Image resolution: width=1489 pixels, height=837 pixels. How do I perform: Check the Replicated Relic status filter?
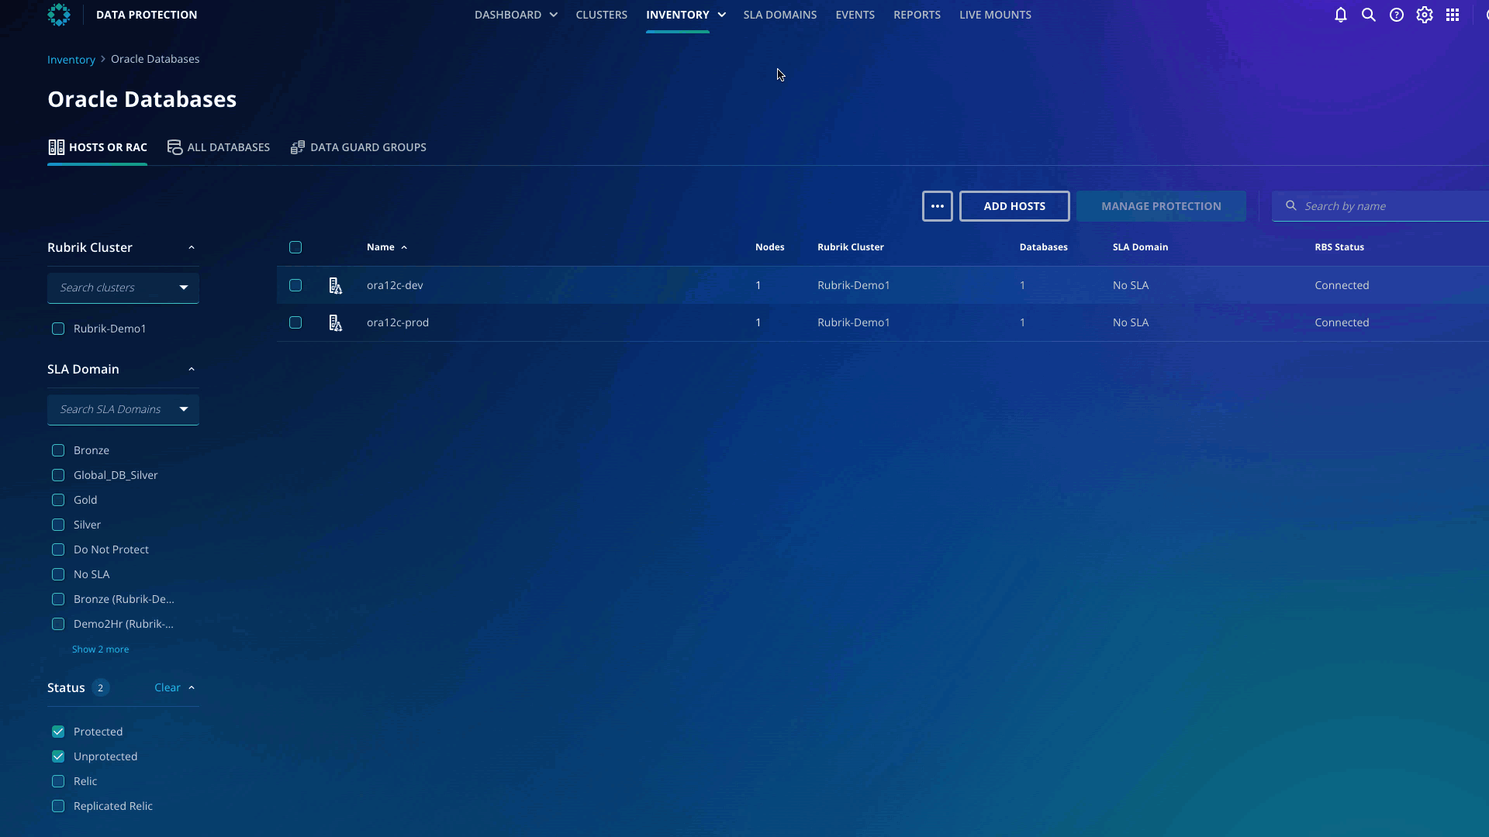tap(58, 806)
